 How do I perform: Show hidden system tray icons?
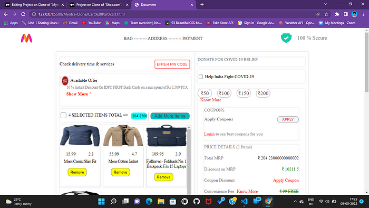coord(295,202)
